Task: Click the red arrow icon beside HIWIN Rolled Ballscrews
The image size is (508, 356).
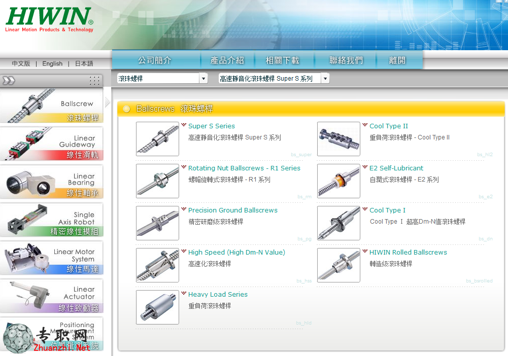Action: (365, 251)
